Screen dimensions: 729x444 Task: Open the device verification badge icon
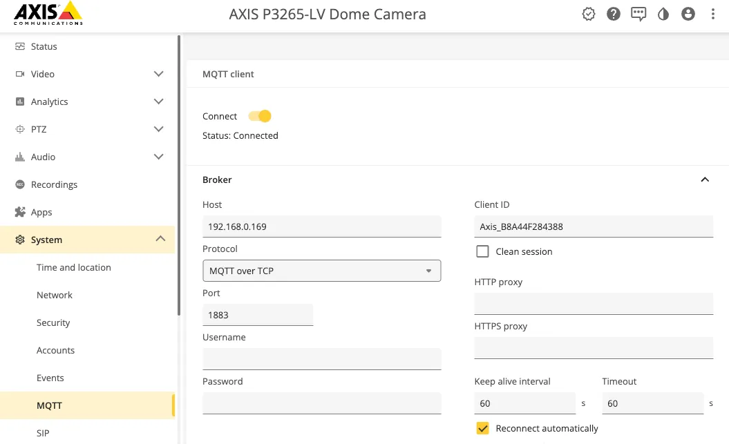[x=589, y=14]
